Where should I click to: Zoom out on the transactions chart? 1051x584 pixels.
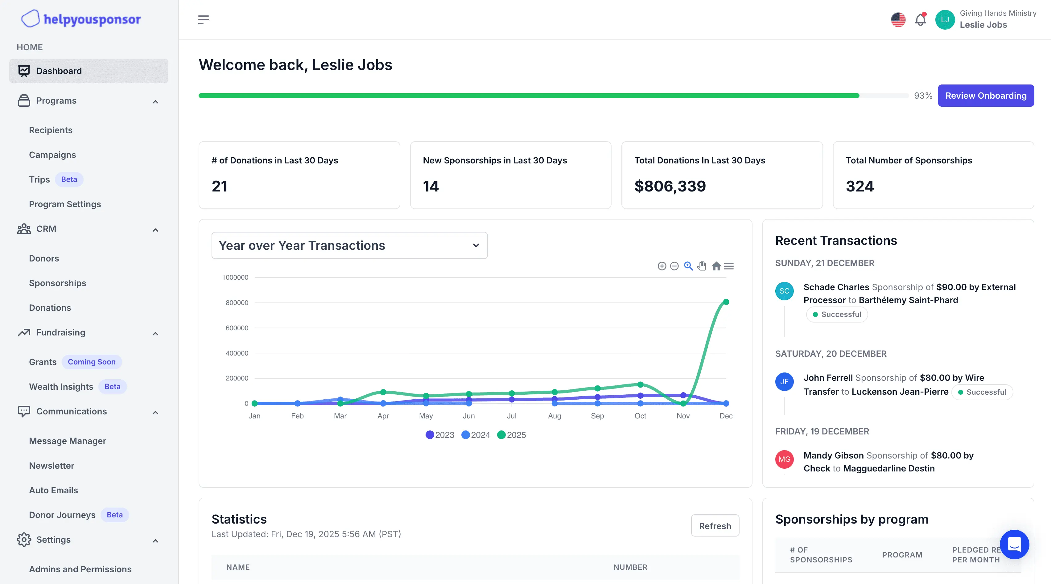click(x=674, y=266)
